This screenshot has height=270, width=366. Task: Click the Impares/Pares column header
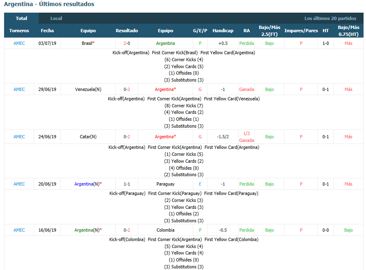301,31
